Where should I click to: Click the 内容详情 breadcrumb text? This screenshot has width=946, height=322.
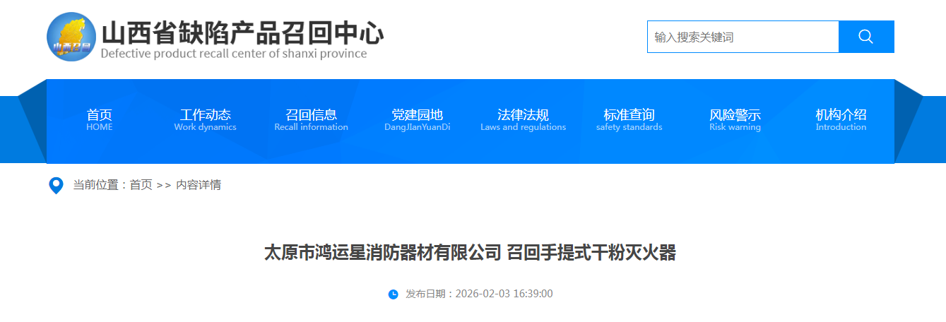[x=199, y=185]
